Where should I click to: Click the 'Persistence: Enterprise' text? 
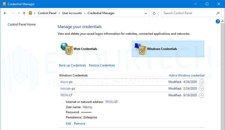[x=81, y=117]
